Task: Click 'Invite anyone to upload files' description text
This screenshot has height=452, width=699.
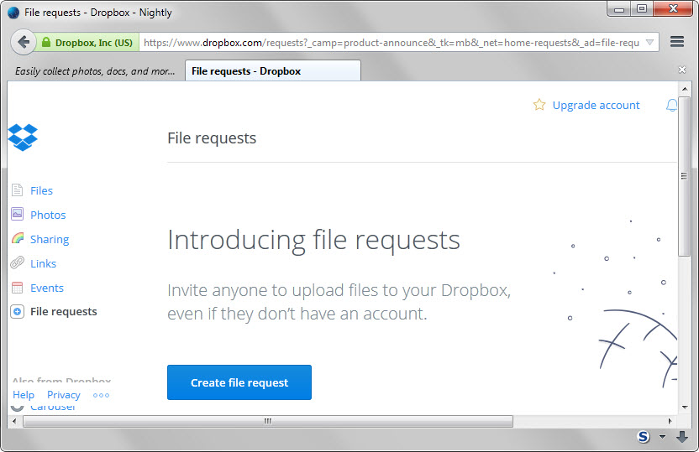Action: (339, 302)
